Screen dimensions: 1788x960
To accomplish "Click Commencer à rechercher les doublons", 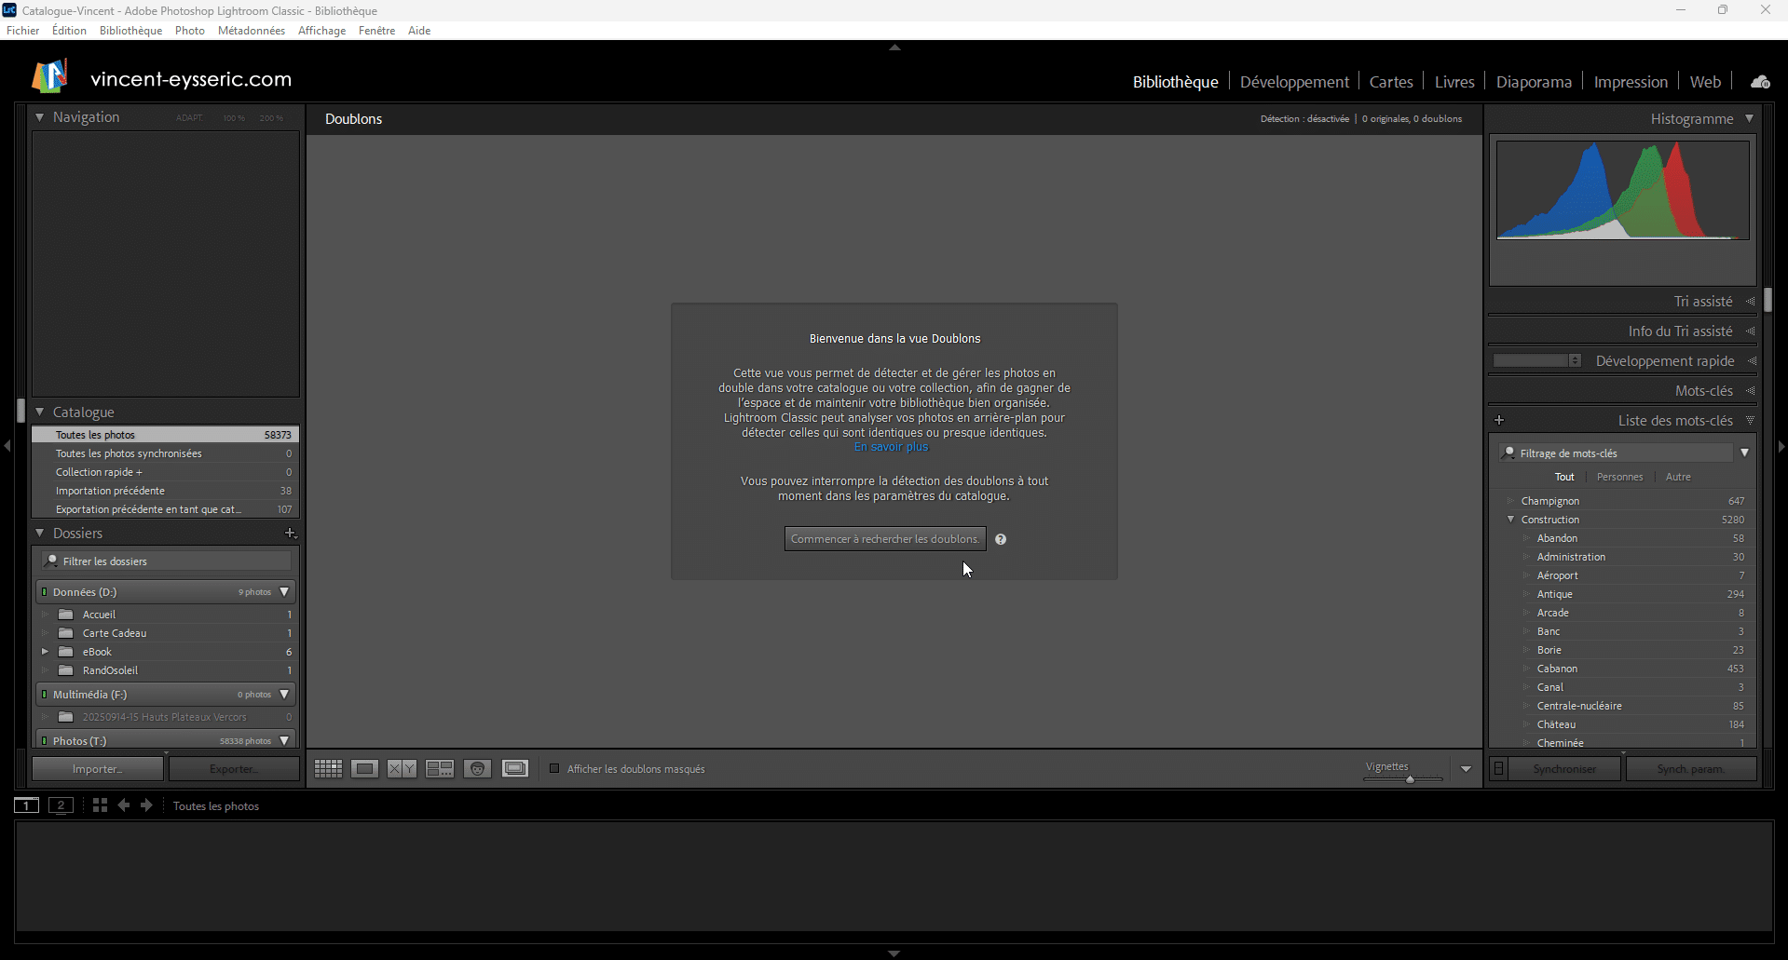I will click(885, 539).
